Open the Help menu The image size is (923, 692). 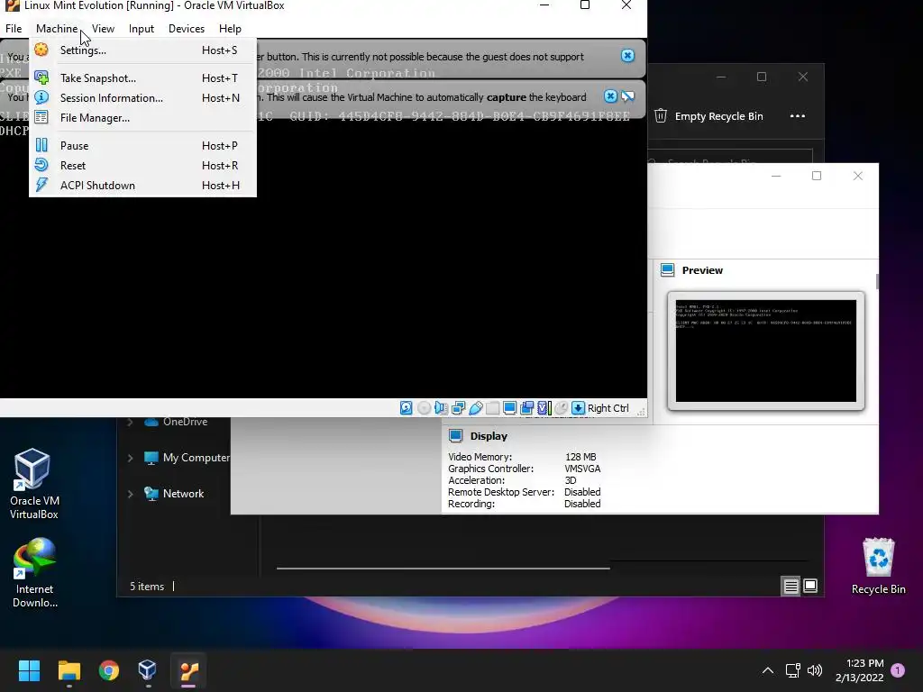click(230, 29)
